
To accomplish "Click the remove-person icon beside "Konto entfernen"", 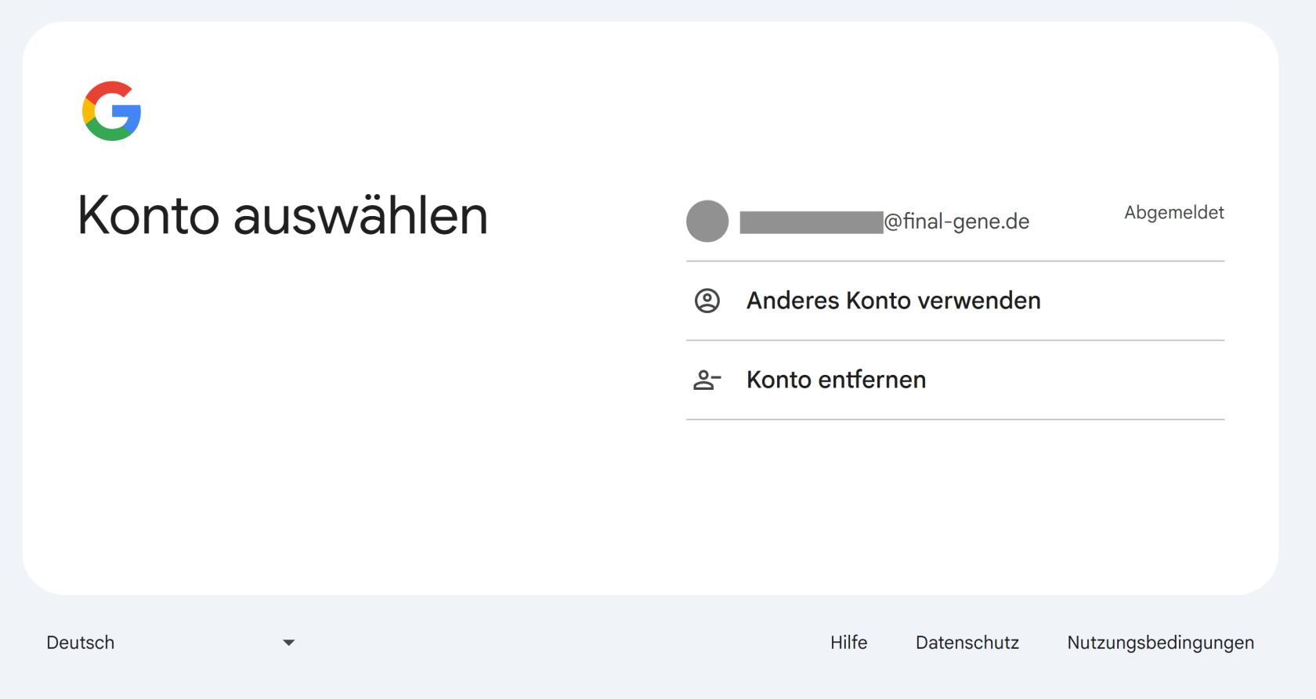I will click(707, 380).
